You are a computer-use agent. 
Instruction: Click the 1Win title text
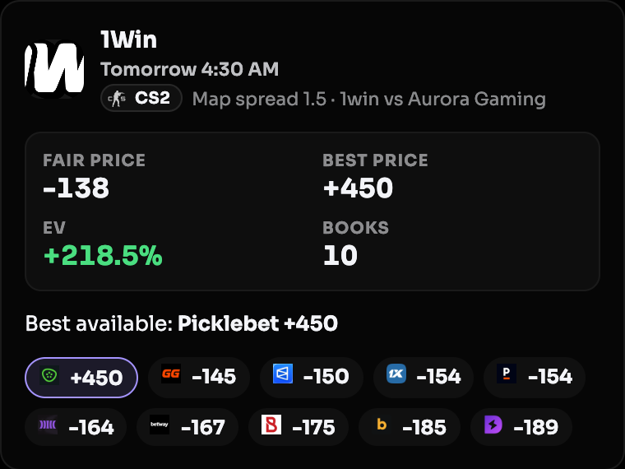coord(129,39)
